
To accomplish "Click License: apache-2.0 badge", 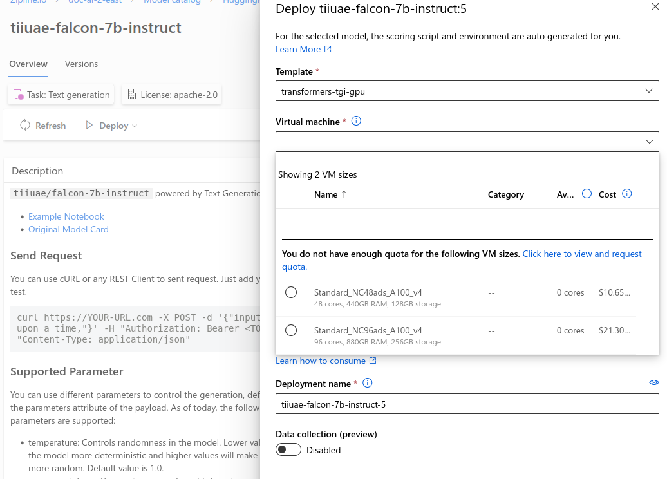I will (x=172, y=95).
